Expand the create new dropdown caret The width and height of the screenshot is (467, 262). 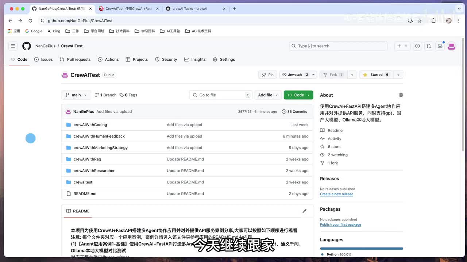406,46
